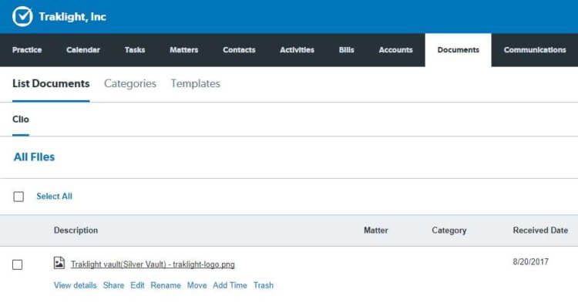Open the Traklight vault traklight-logo.png file link
This screenshot has height=303, width=578.
tap(153, 264)
